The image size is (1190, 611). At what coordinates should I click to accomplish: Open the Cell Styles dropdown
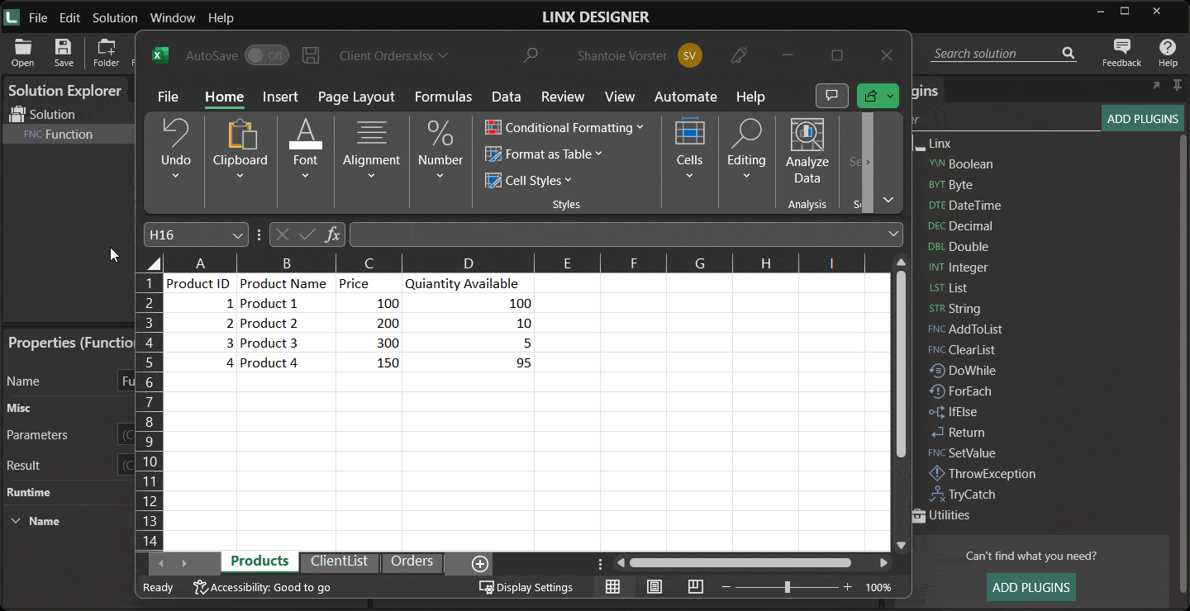coord(529,180)
